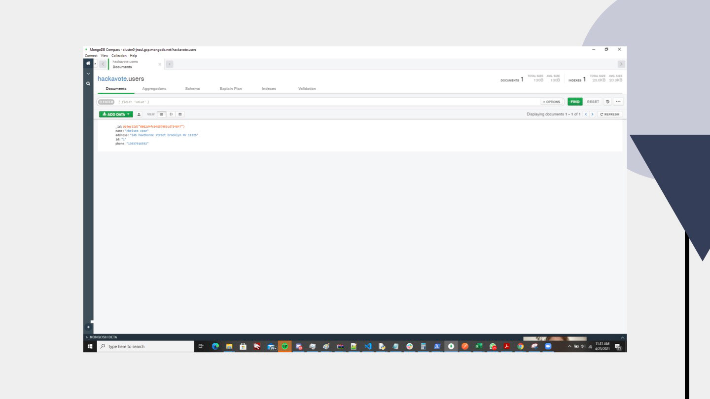Click the name value "chelsea case"
Screen dimensions: 710x399
click(x=137, y=131)
